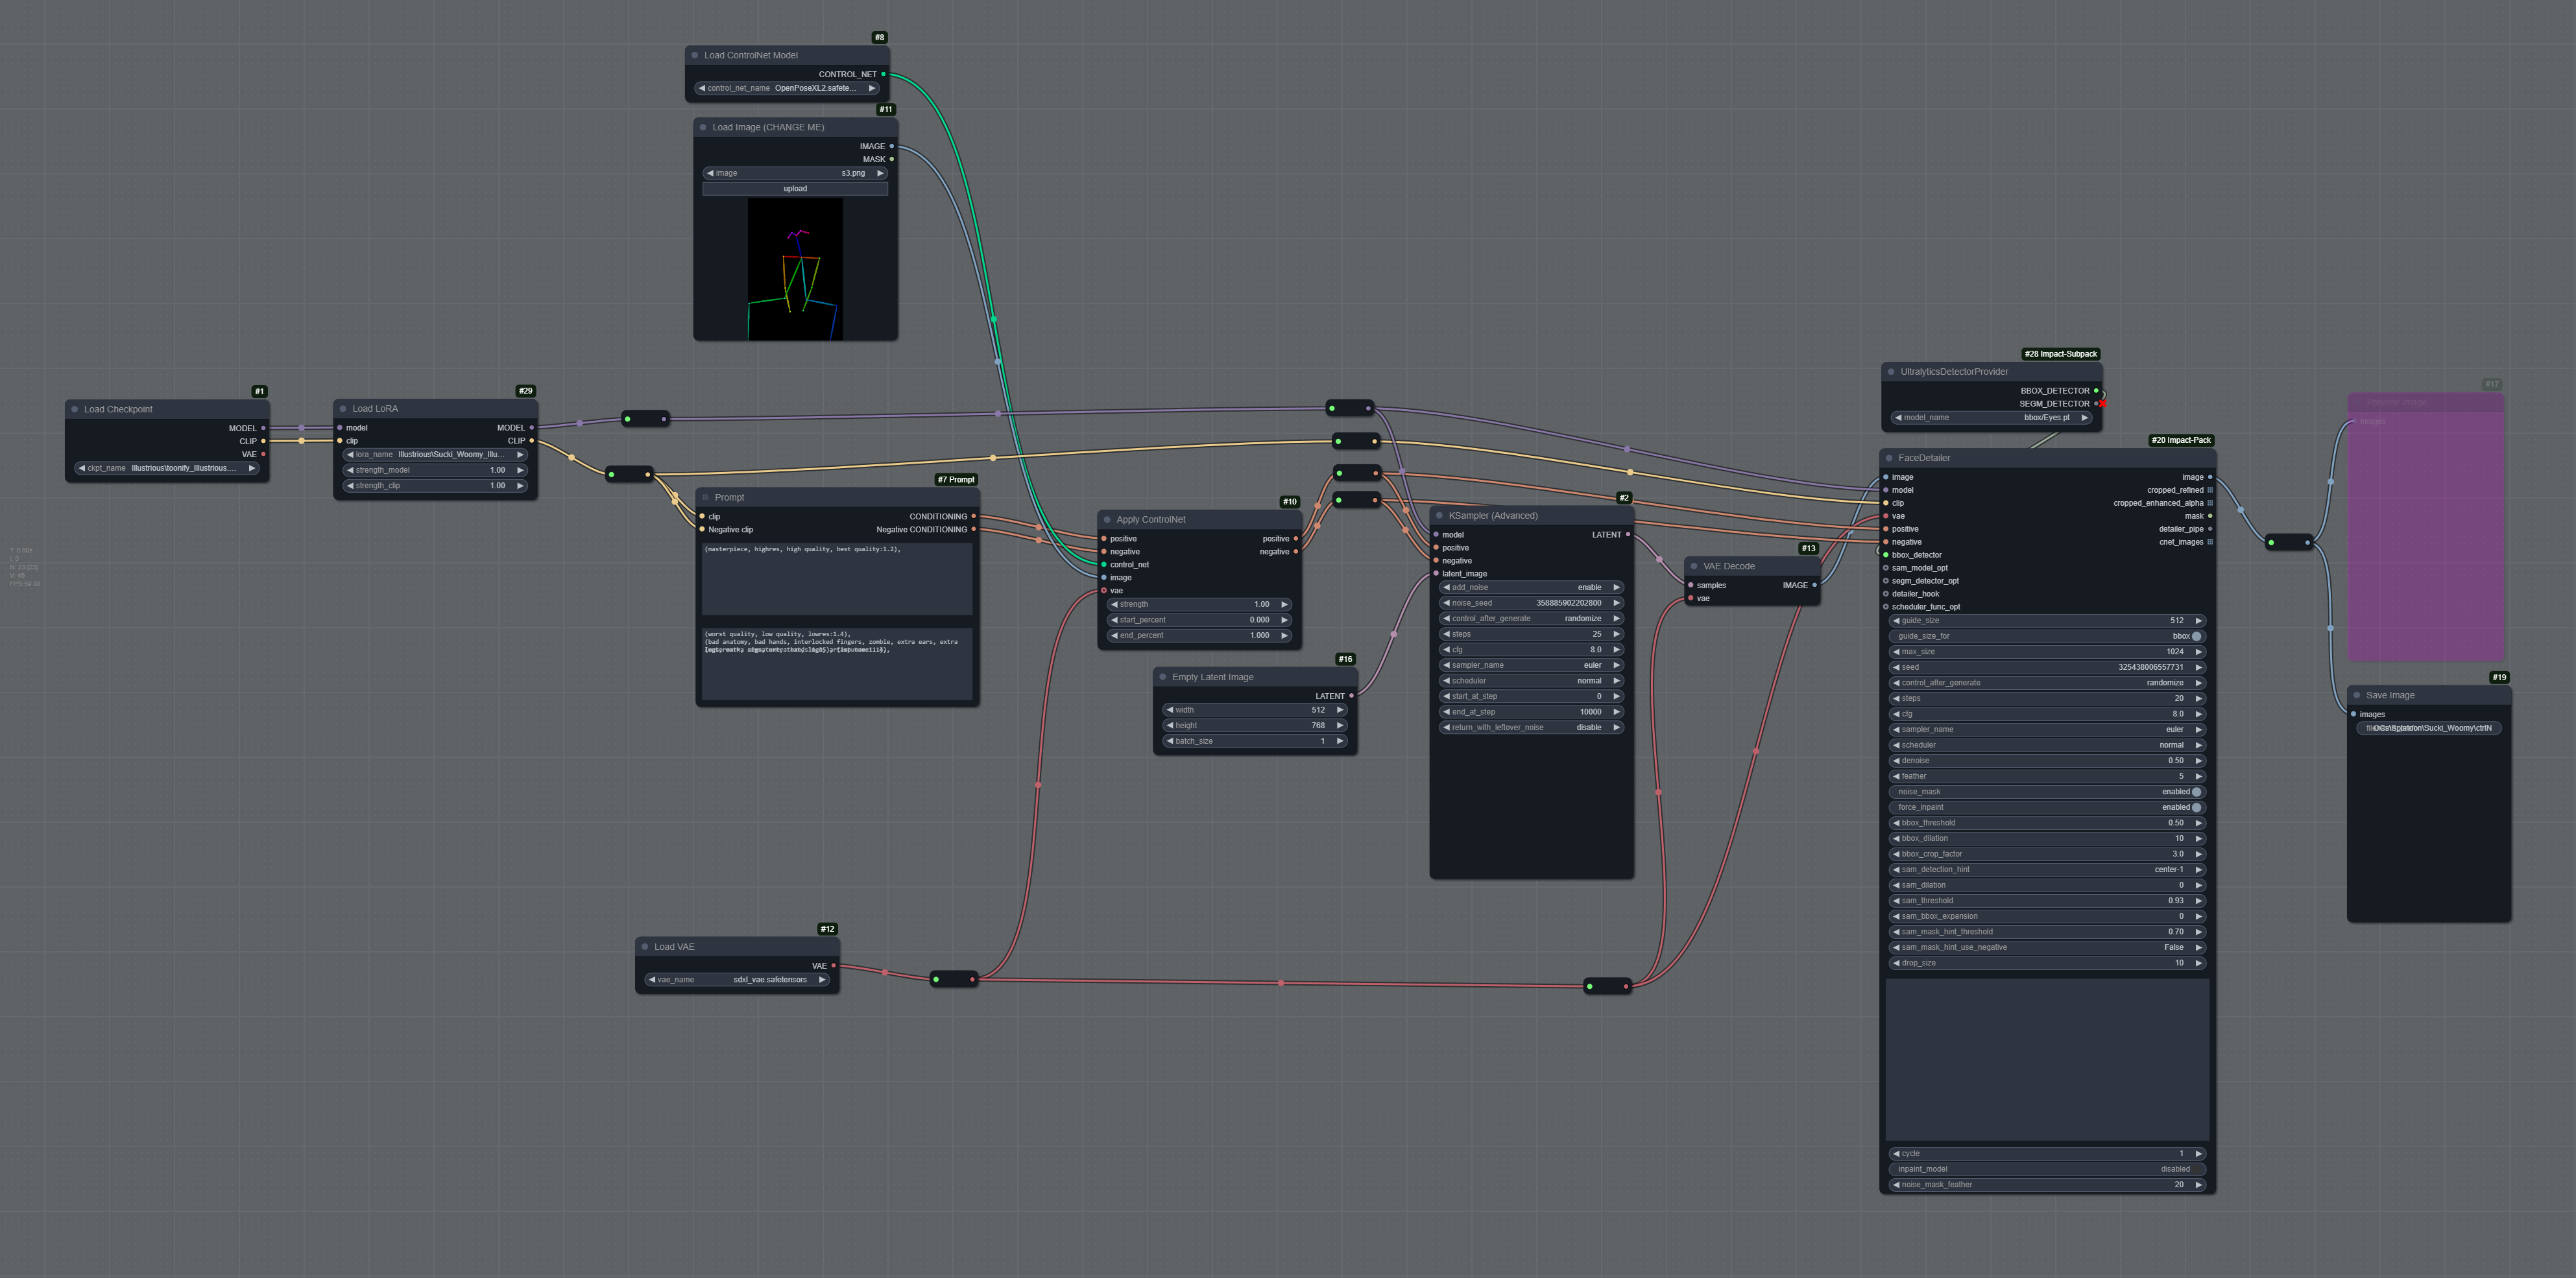
Task: Click the OpenPose skeleton image thumbnail
Action: click(x=795, y=269)
